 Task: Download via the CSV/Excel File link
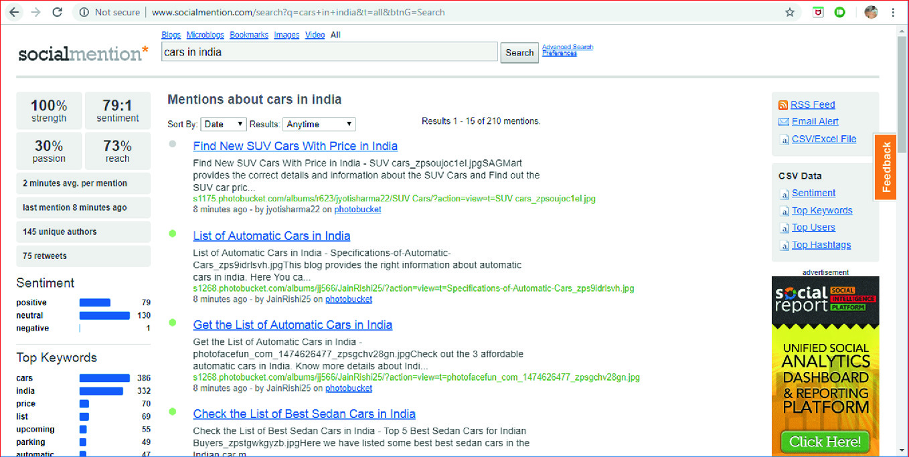[x=824, y=139]
